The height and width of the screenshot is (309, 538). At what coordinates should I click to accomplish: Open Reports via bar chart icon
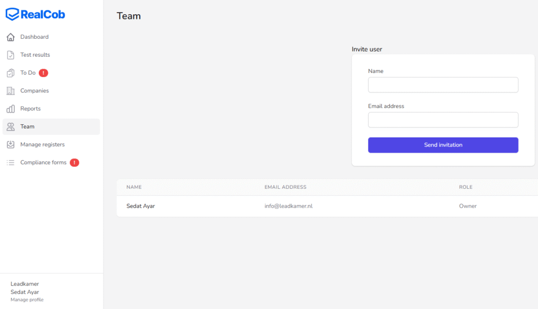[11, 109]
